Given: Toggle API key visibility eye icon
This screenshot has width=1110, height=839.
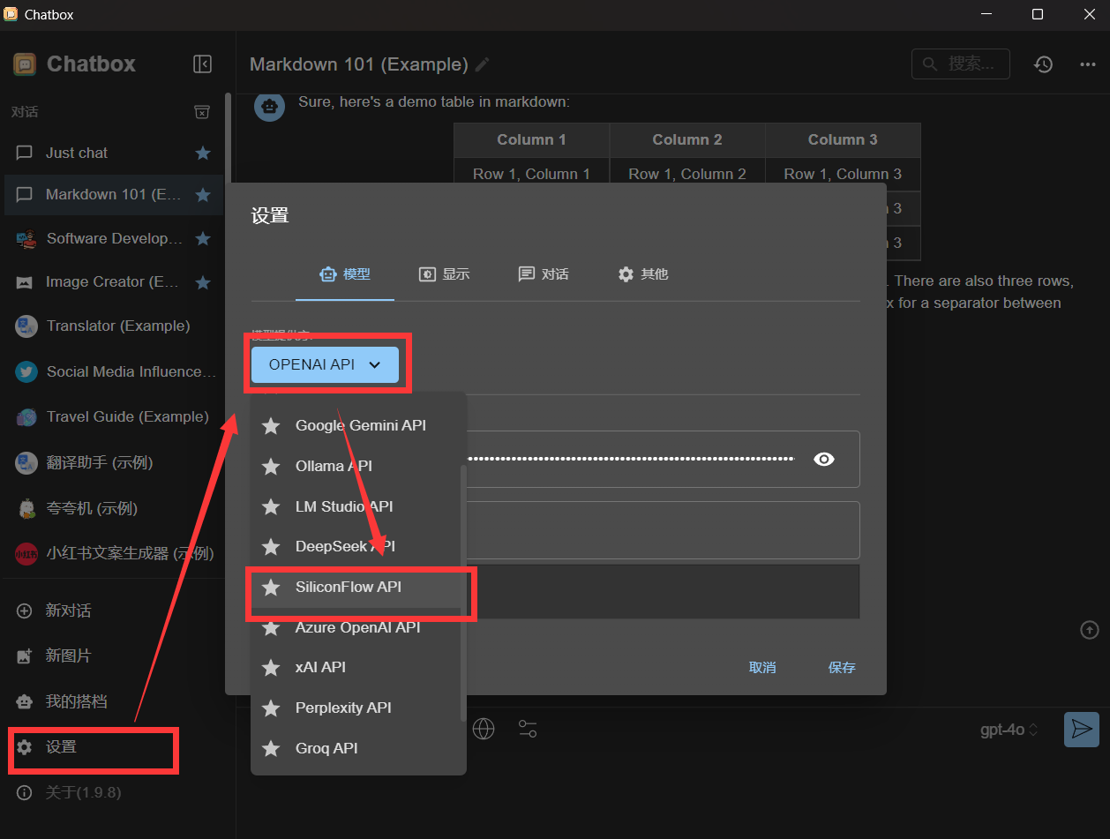Looking at the screenshot, I should (824, 459).
